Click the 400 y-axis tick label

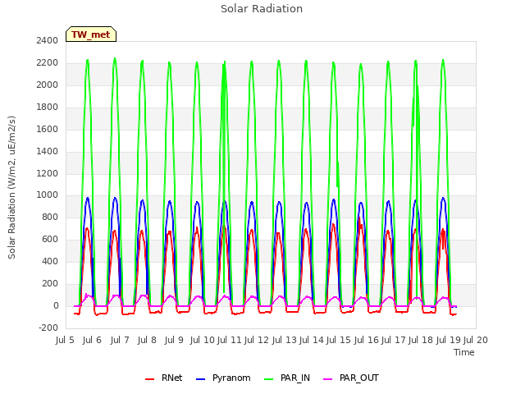pyautogui.click(x=50, y=261)
